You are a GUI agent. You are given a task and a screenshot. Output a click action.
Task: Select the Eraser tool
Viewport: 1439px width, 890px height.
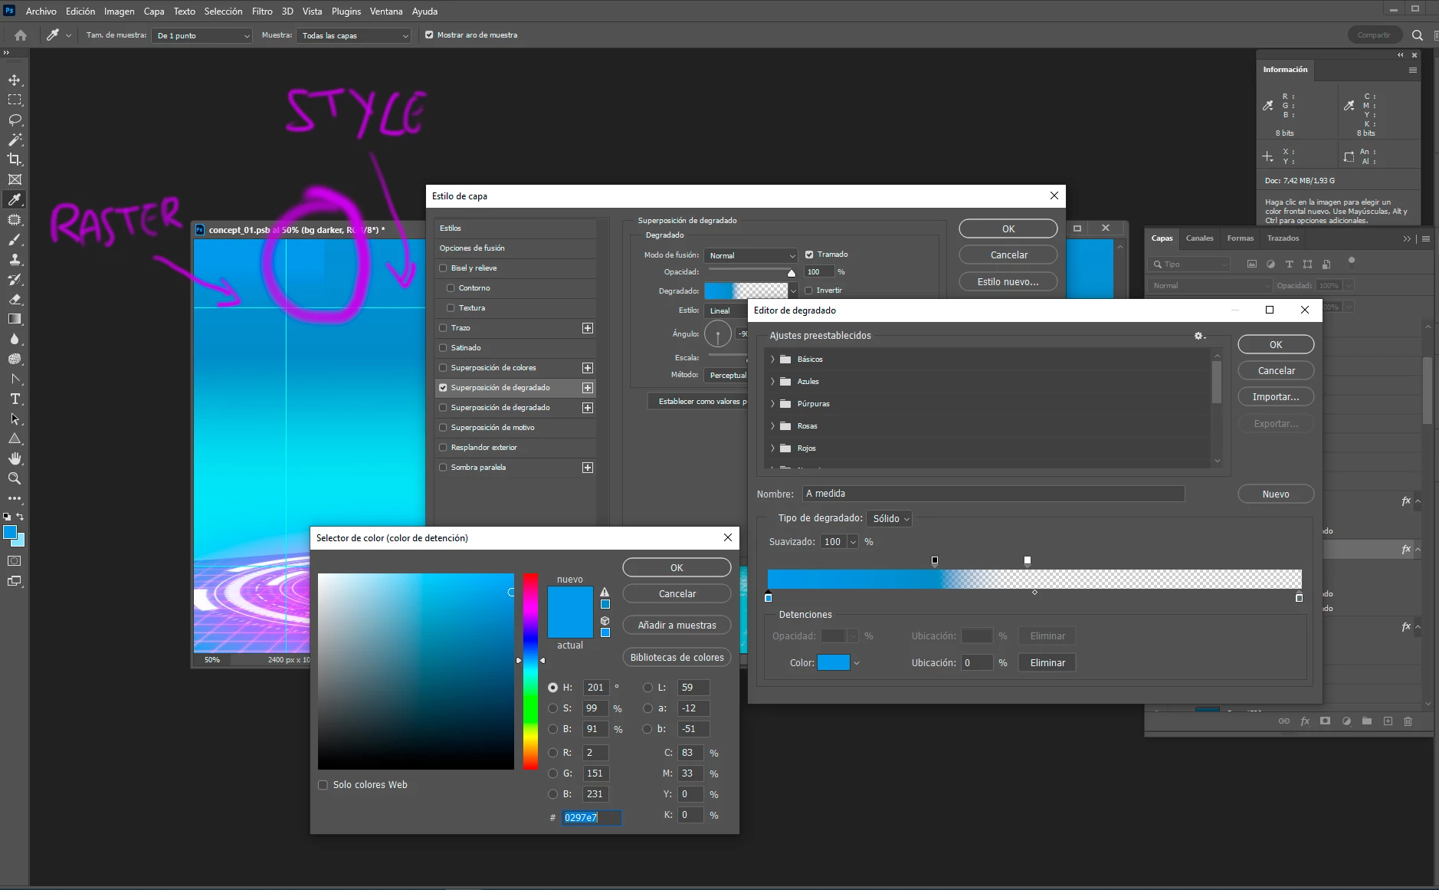tap(15, 299)
